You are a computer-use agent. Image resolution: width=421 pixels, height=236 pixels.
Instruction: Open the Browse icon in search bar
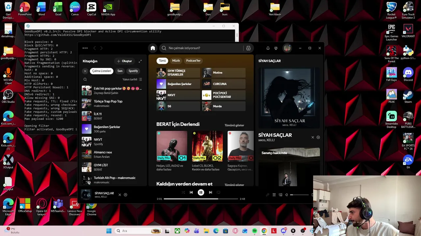point(248,48)
